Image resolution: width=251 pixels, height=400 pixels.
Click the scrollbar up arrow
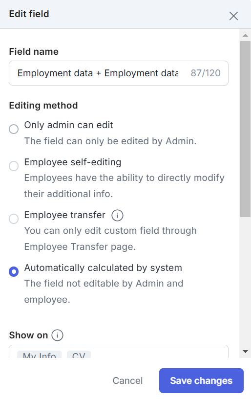pos(245,35)
